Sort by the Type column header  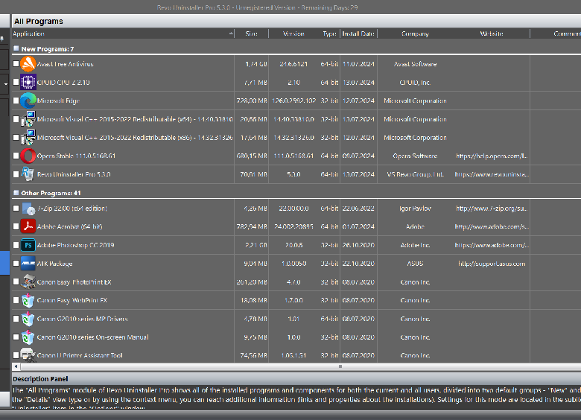pyautogui.click(x=329, y=34)
